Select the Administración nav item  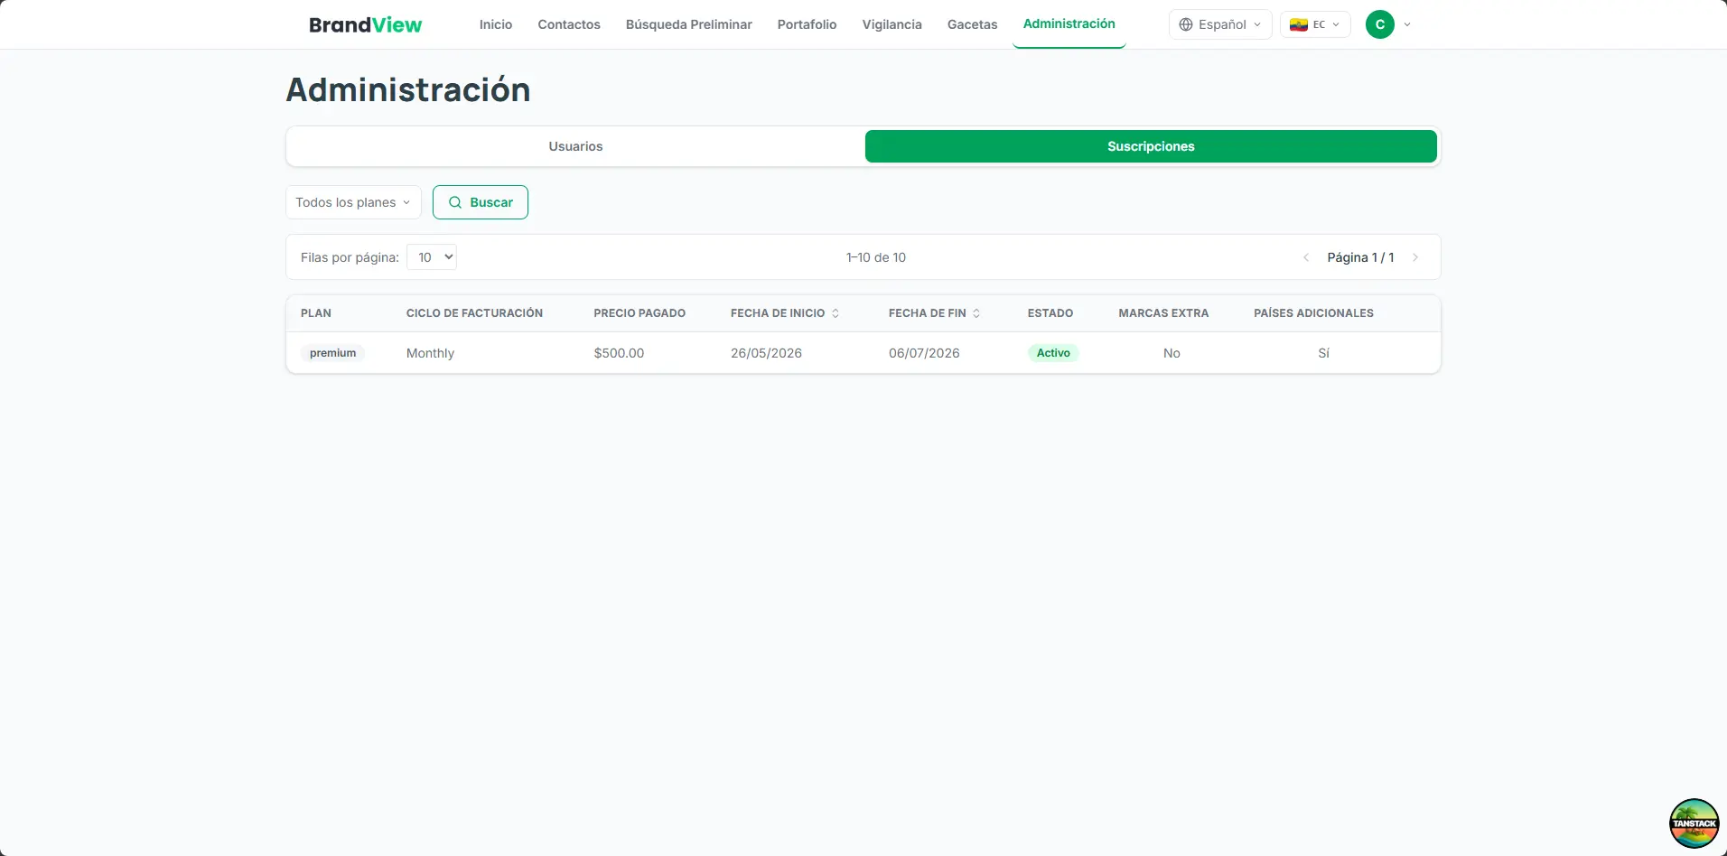pos(1069,23)
